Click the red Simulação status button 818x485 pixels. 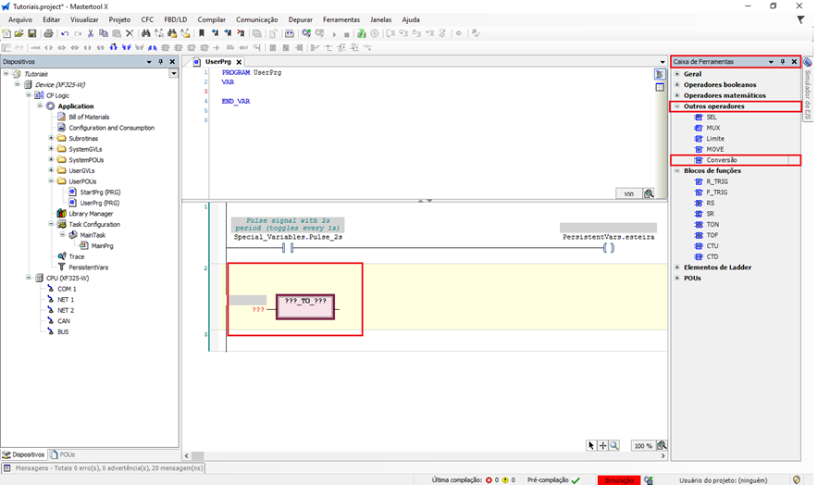[618, 479]
